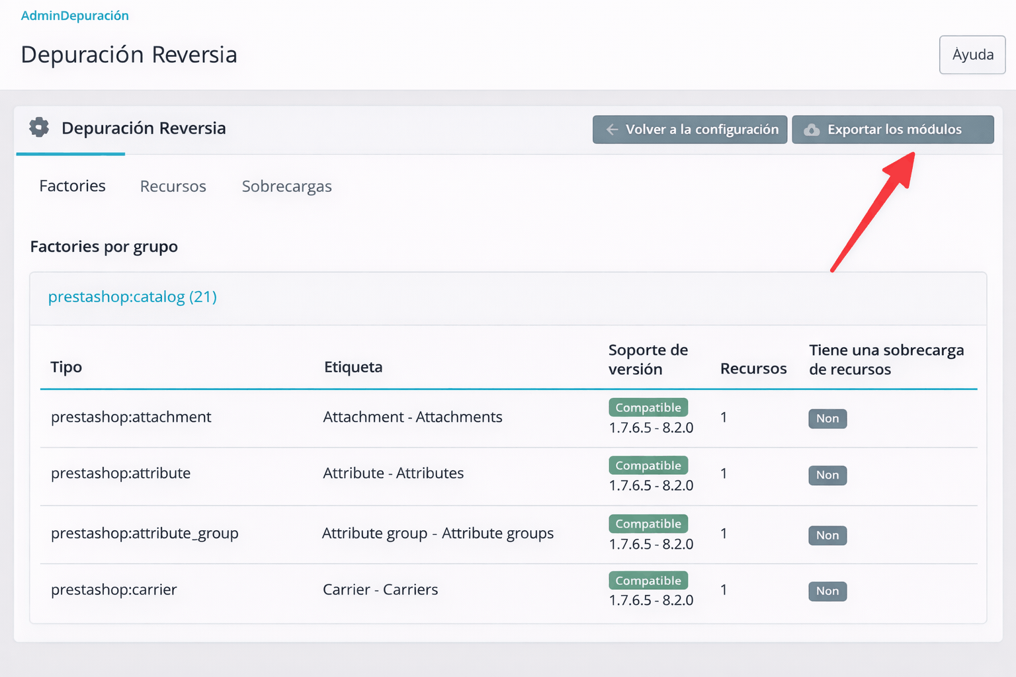Click Exportar los módulos button
The width and height of the screenshot is (1016, 677).
click(892, 130)
